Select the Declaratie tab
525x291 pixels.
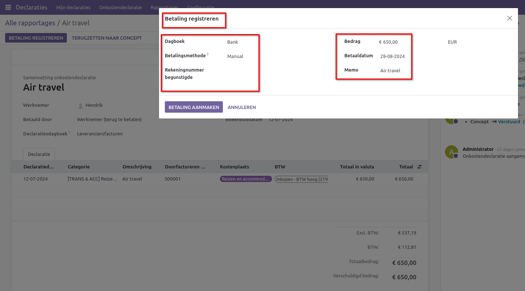tap(39, 154)
